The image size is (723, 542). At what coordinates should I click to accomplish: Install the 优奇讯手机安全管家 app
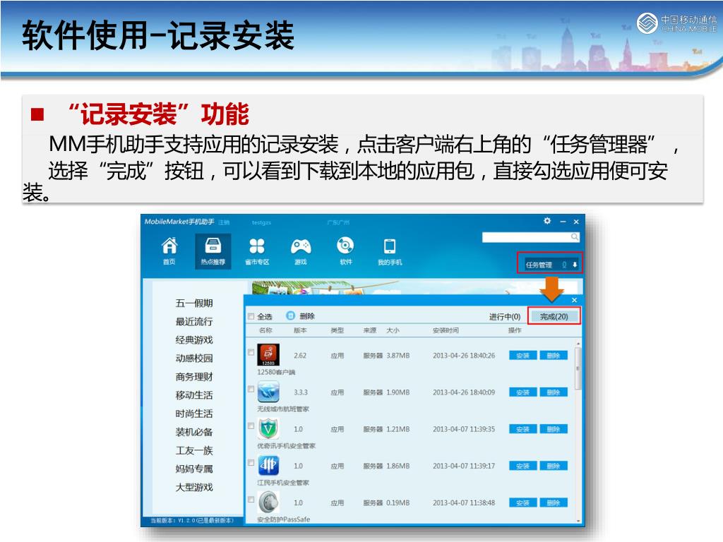click(523, 429)
